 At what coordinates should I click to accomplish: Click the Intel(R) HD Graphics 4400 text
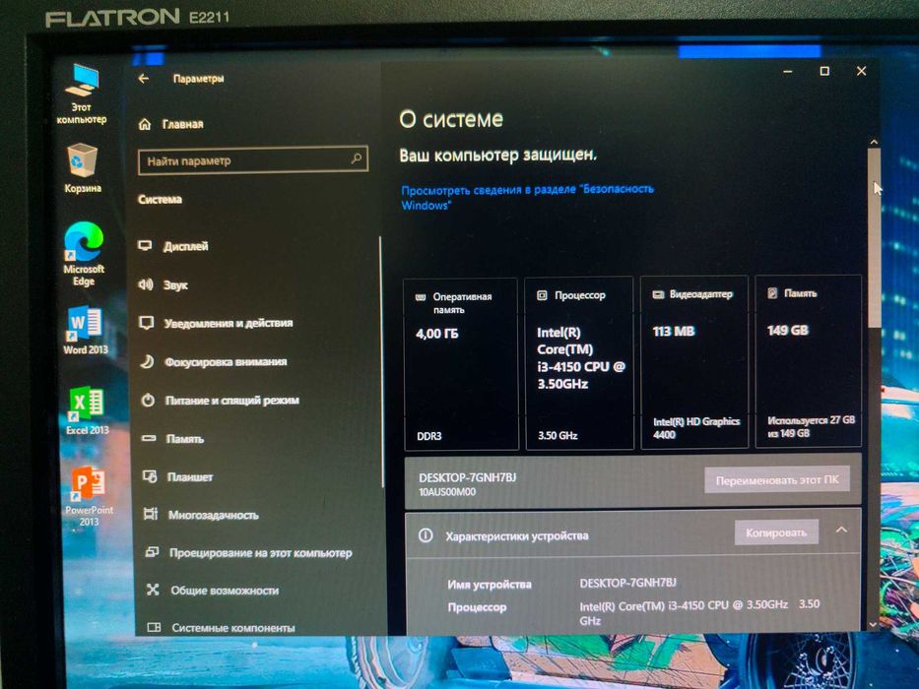click(696, 428)
